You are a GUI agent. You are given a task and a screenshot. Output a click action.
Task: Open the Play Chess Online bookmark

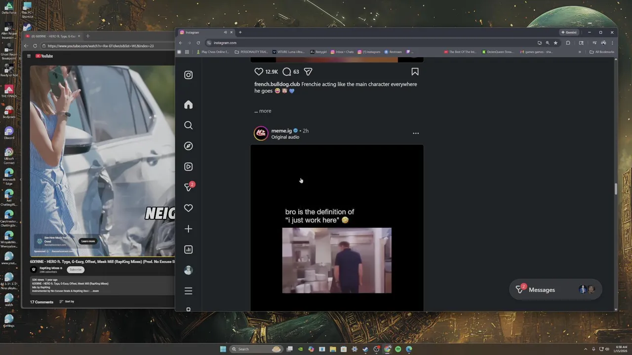coord(213,52)
